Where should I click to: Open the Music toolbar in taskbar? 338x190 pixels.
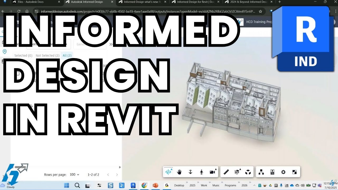click(216, 185)
